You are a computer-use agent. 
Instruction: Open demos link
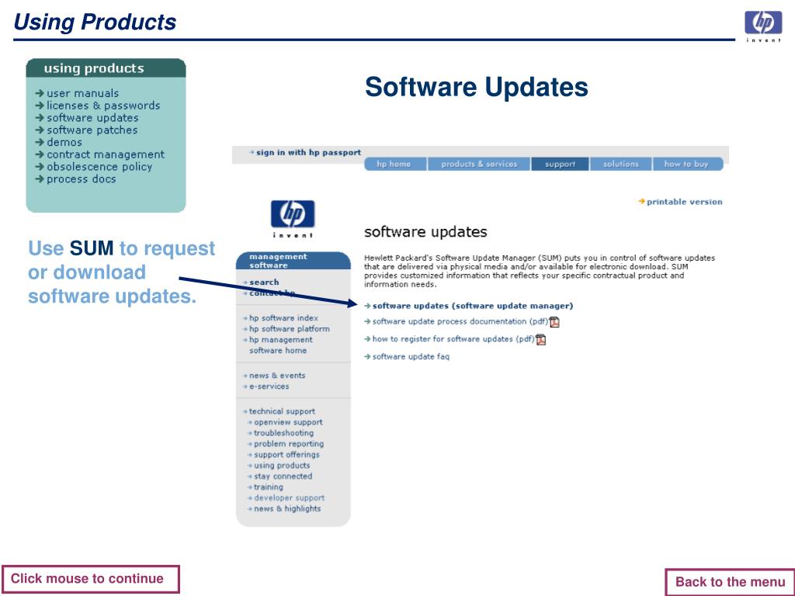point(64,142)
